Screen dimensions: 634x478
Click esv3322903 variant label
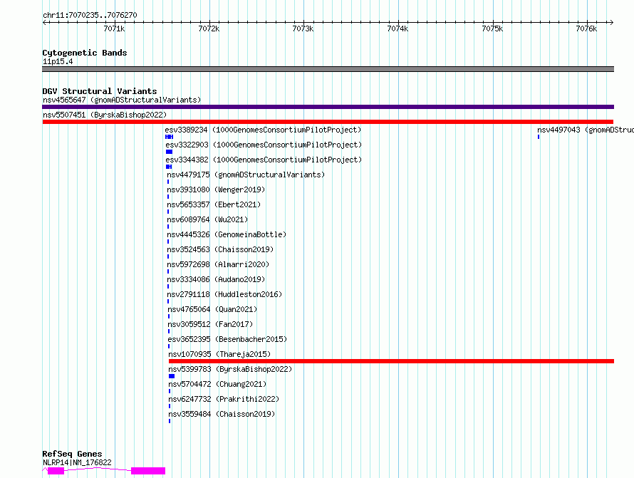pos(264,145)
